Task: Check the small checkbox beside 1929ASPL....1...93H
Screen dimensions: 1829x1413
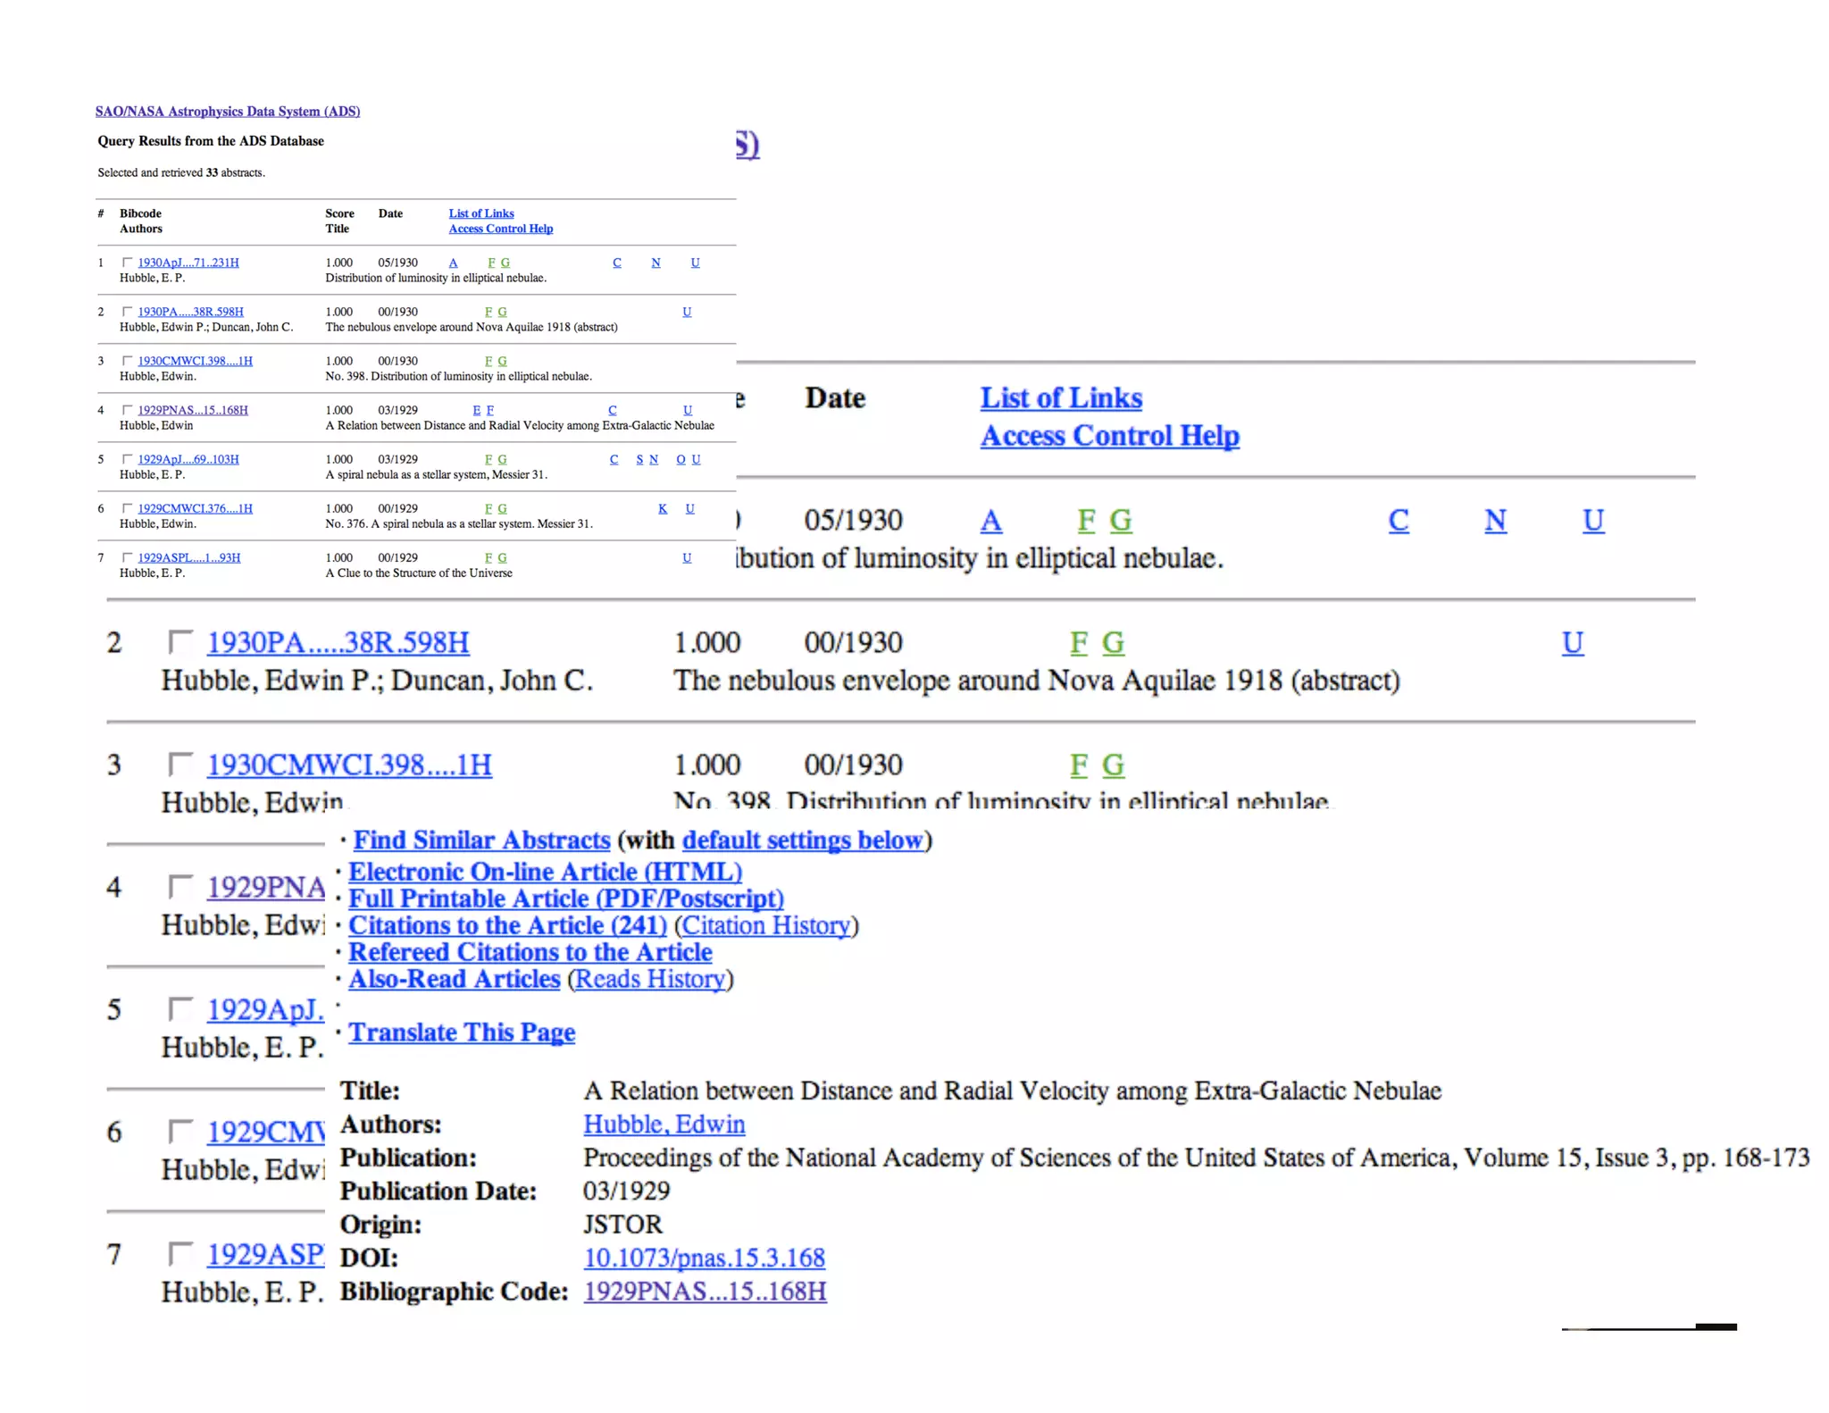Action: pos(128,557)
